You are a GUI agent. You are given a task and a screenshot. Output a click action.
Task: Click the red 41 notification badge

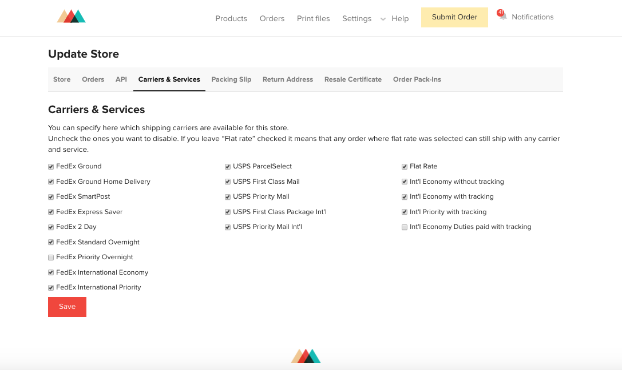click(501, 13)
